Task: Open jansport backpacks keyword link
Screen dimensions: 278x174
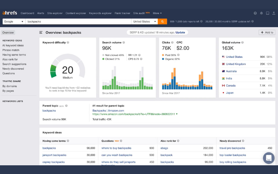Action: 54,155
